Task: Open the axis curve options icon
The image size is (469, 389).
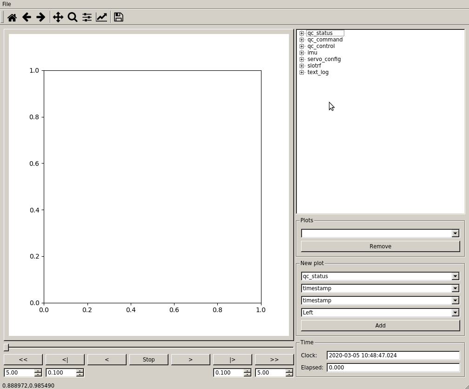Action: 101,17
